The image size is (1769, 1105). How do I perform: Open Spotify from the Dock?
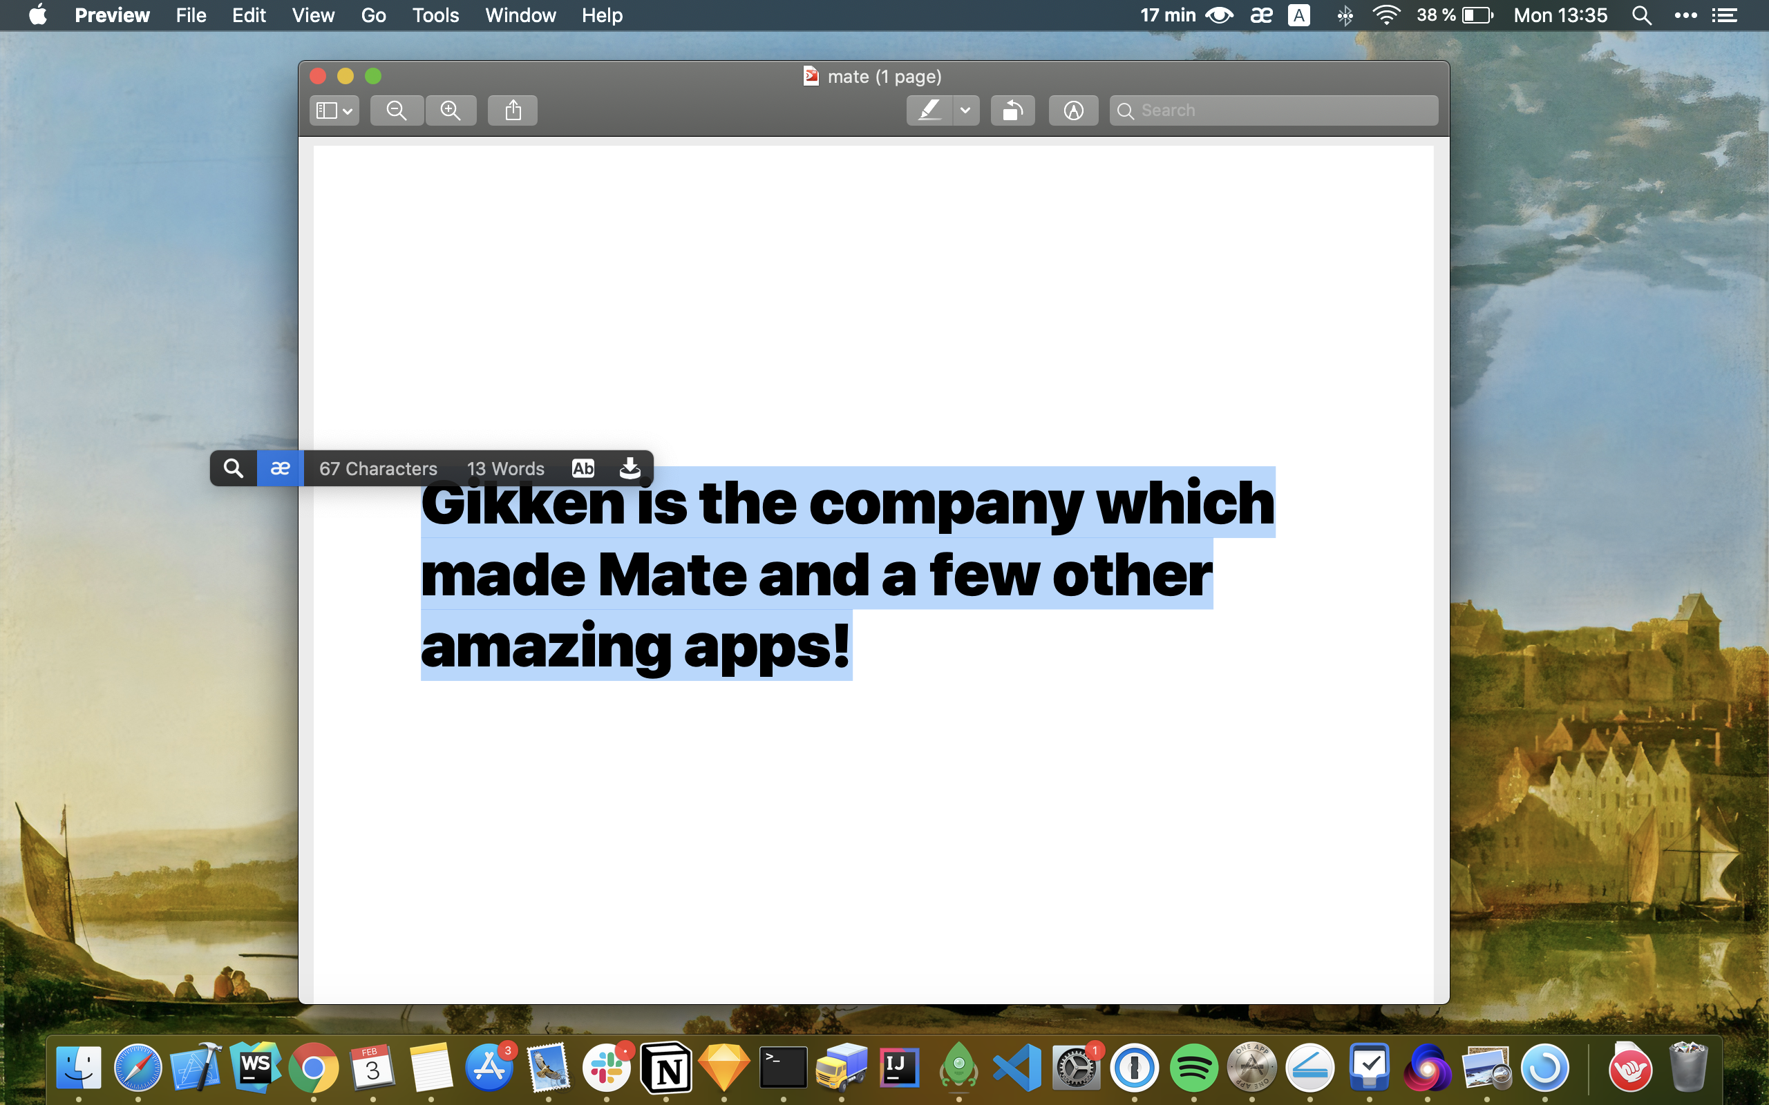click(1193, 1067)
